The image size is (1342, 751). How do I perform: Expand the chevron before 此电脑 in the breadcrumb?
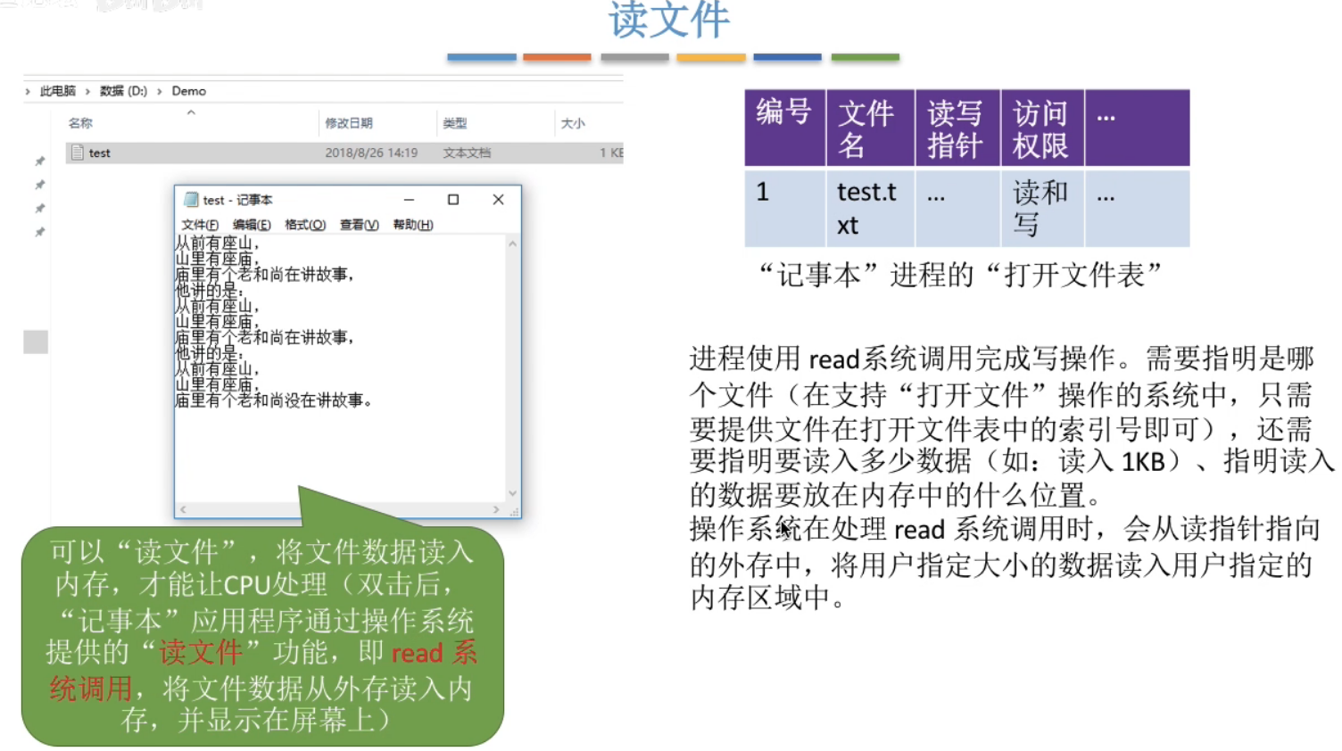[x=28, y=91]
